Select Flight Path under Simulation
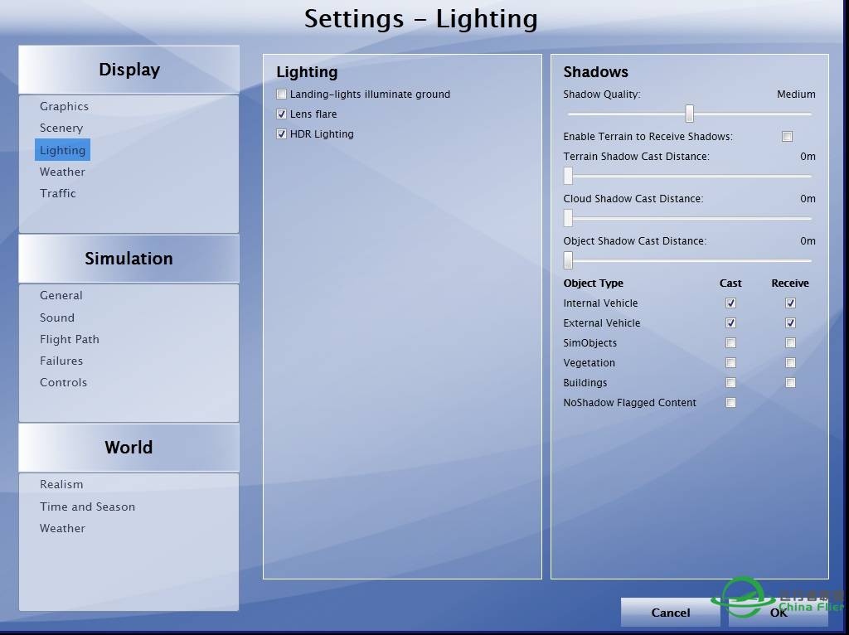 tap(70, 339)
